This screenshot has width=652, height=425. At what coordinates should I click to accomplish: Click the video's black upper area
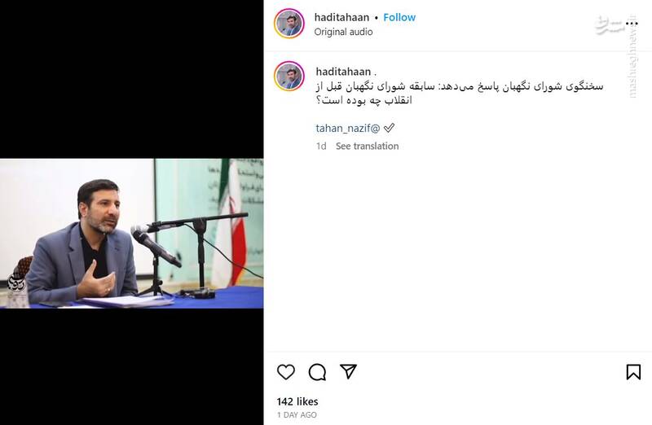[131, 79]
